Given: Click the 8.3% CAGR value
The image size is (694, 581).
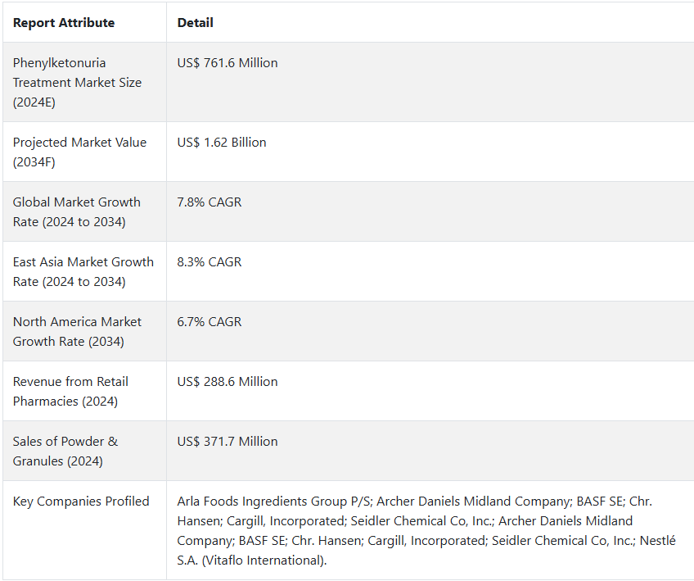Looking at the screenshot, I should pos(210,262).
